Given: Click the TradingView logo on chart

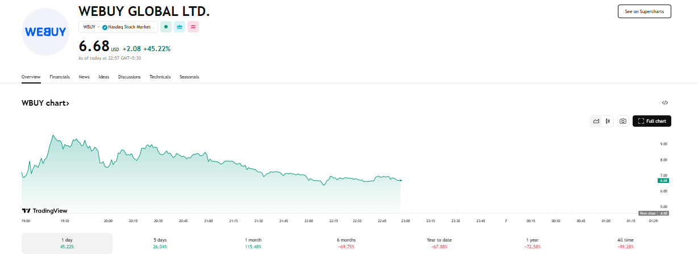Looking at the screenshot, I should pos(44,211).
